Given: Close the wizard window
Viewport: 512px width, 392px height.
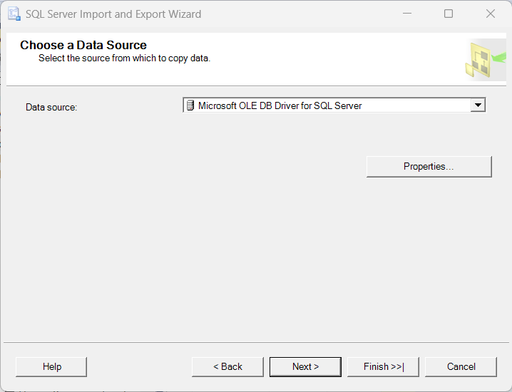Looking at the screenshot, I should 491,14.
